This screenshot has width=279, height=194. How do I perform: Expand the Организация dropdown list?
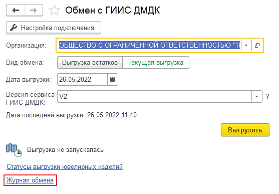click(246, 46)
